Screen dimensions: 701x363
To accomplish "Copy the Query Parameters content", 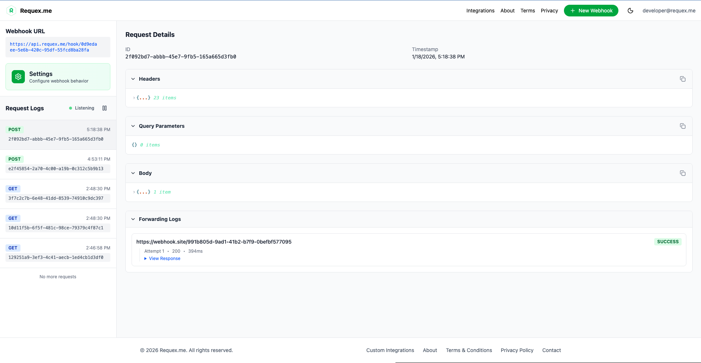I will pos(682,126).
